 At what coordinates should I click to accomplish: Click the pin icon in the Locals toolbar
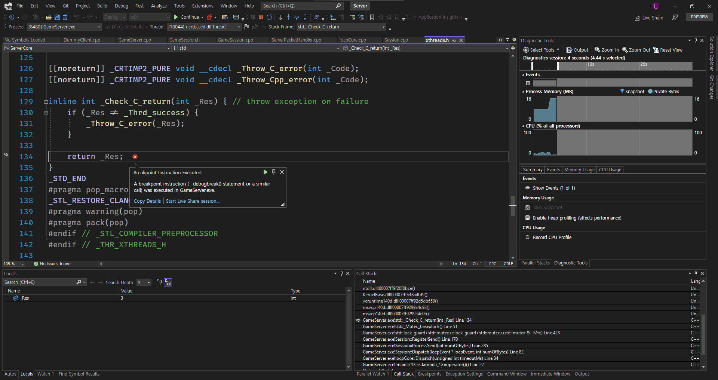[160, 282]
